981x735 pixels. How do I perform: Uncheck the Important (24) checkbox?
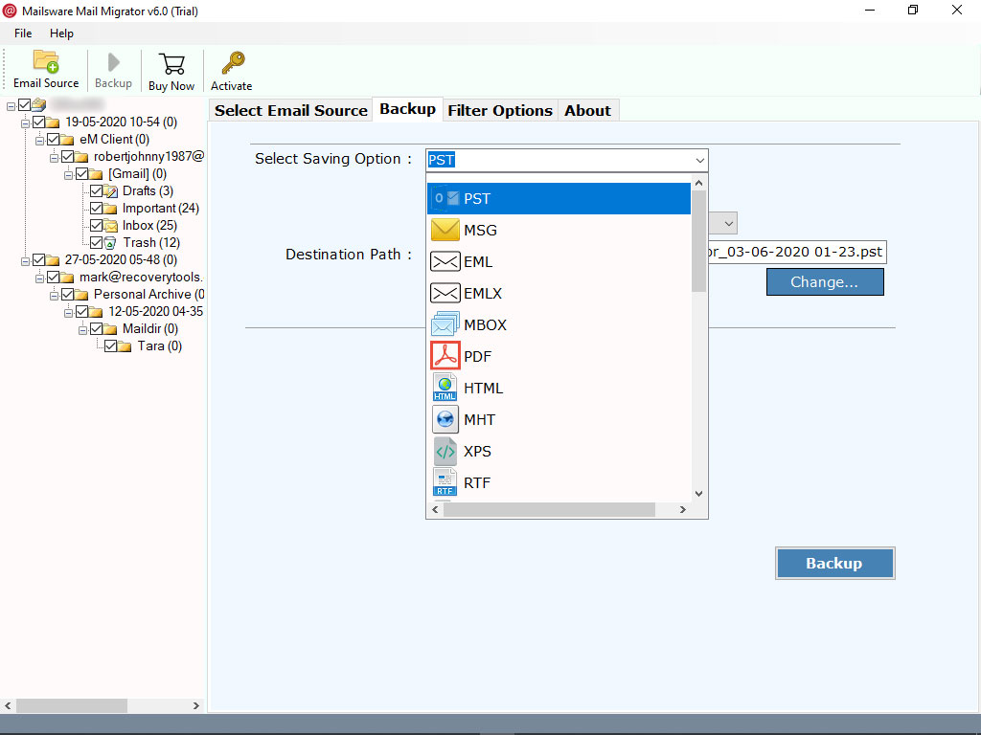click(97, 208)
